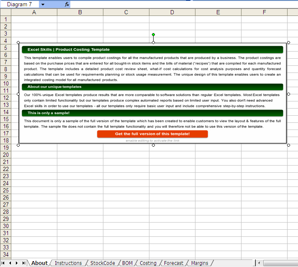Screen dimensions: 298x267
Task: Go to the first sheet tab arrow
Action: tap(3, 263)
